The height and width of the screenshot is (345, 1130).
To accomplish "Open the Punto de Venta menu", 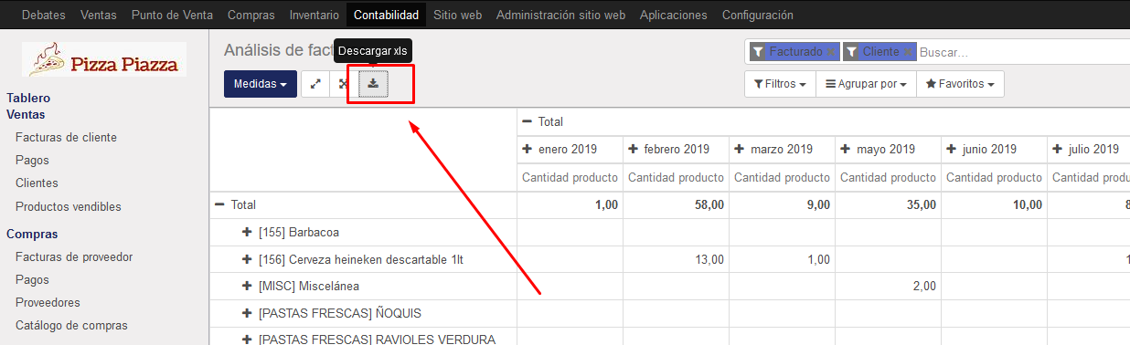I will [172, 15].
